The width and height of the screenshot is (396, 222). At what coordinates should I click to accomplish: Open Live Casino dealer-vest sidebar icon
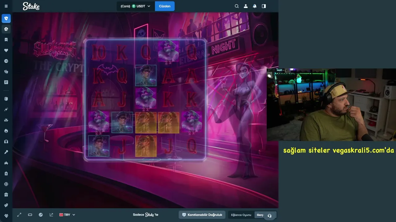click(x=6, y=142)
